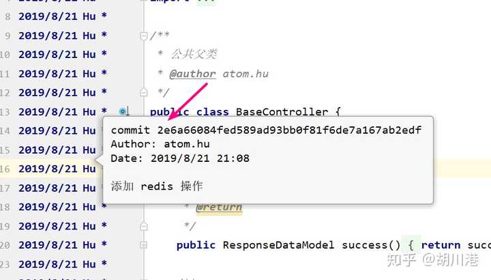Select the annotation entry on line 20

63,245
